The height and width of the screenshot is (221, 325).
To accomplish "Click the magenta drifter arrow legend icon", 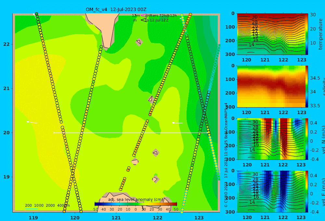I will pos(143,15).
